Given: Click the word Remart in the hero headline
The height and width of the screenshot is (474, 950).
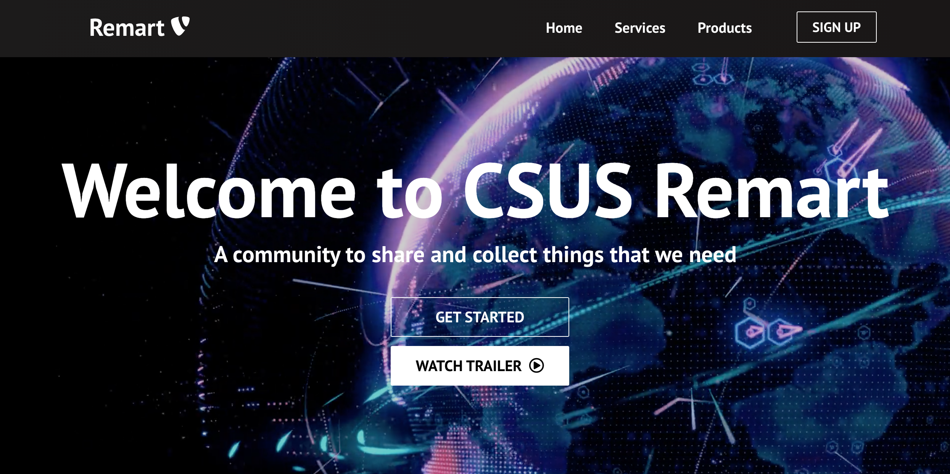Looking at the screenshot, I should [771, 191].
